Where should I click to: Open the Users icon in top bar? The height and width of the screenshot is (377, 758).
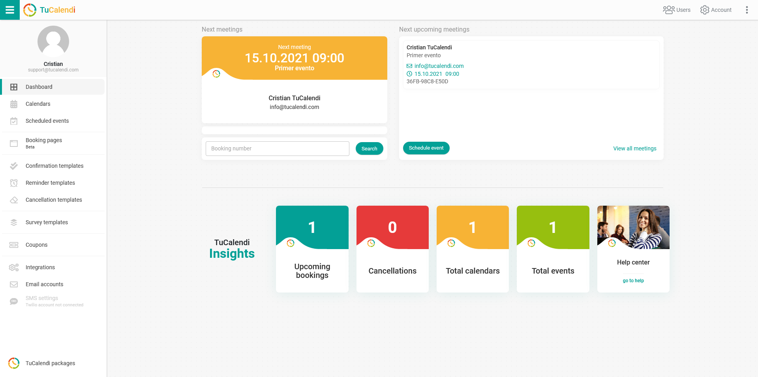point(668,10)
